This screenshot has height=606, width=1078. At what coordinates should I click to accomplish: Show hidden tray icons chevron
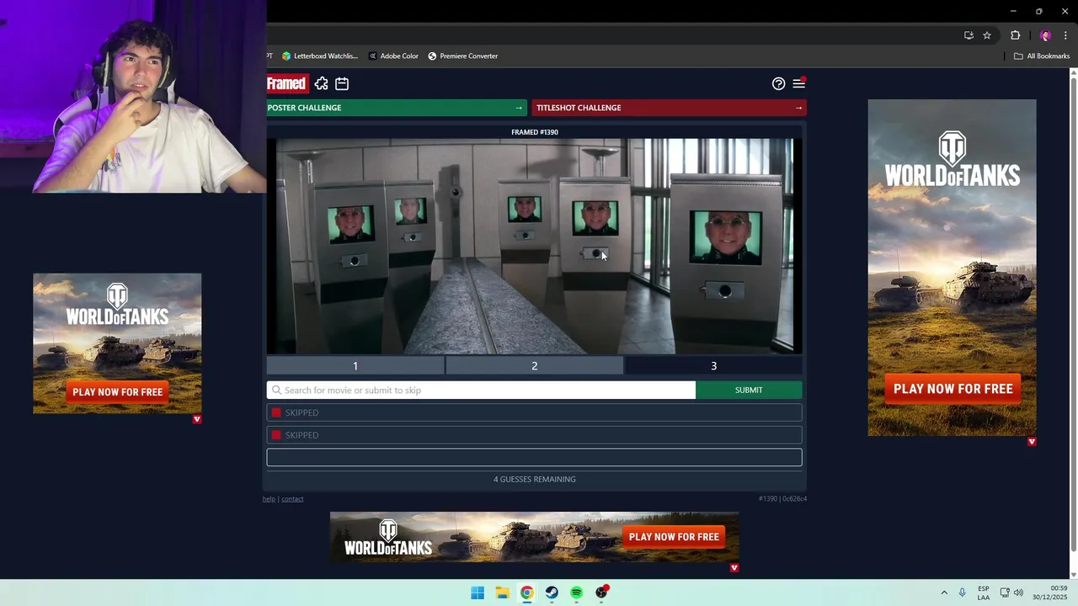[x=944, y=593]
